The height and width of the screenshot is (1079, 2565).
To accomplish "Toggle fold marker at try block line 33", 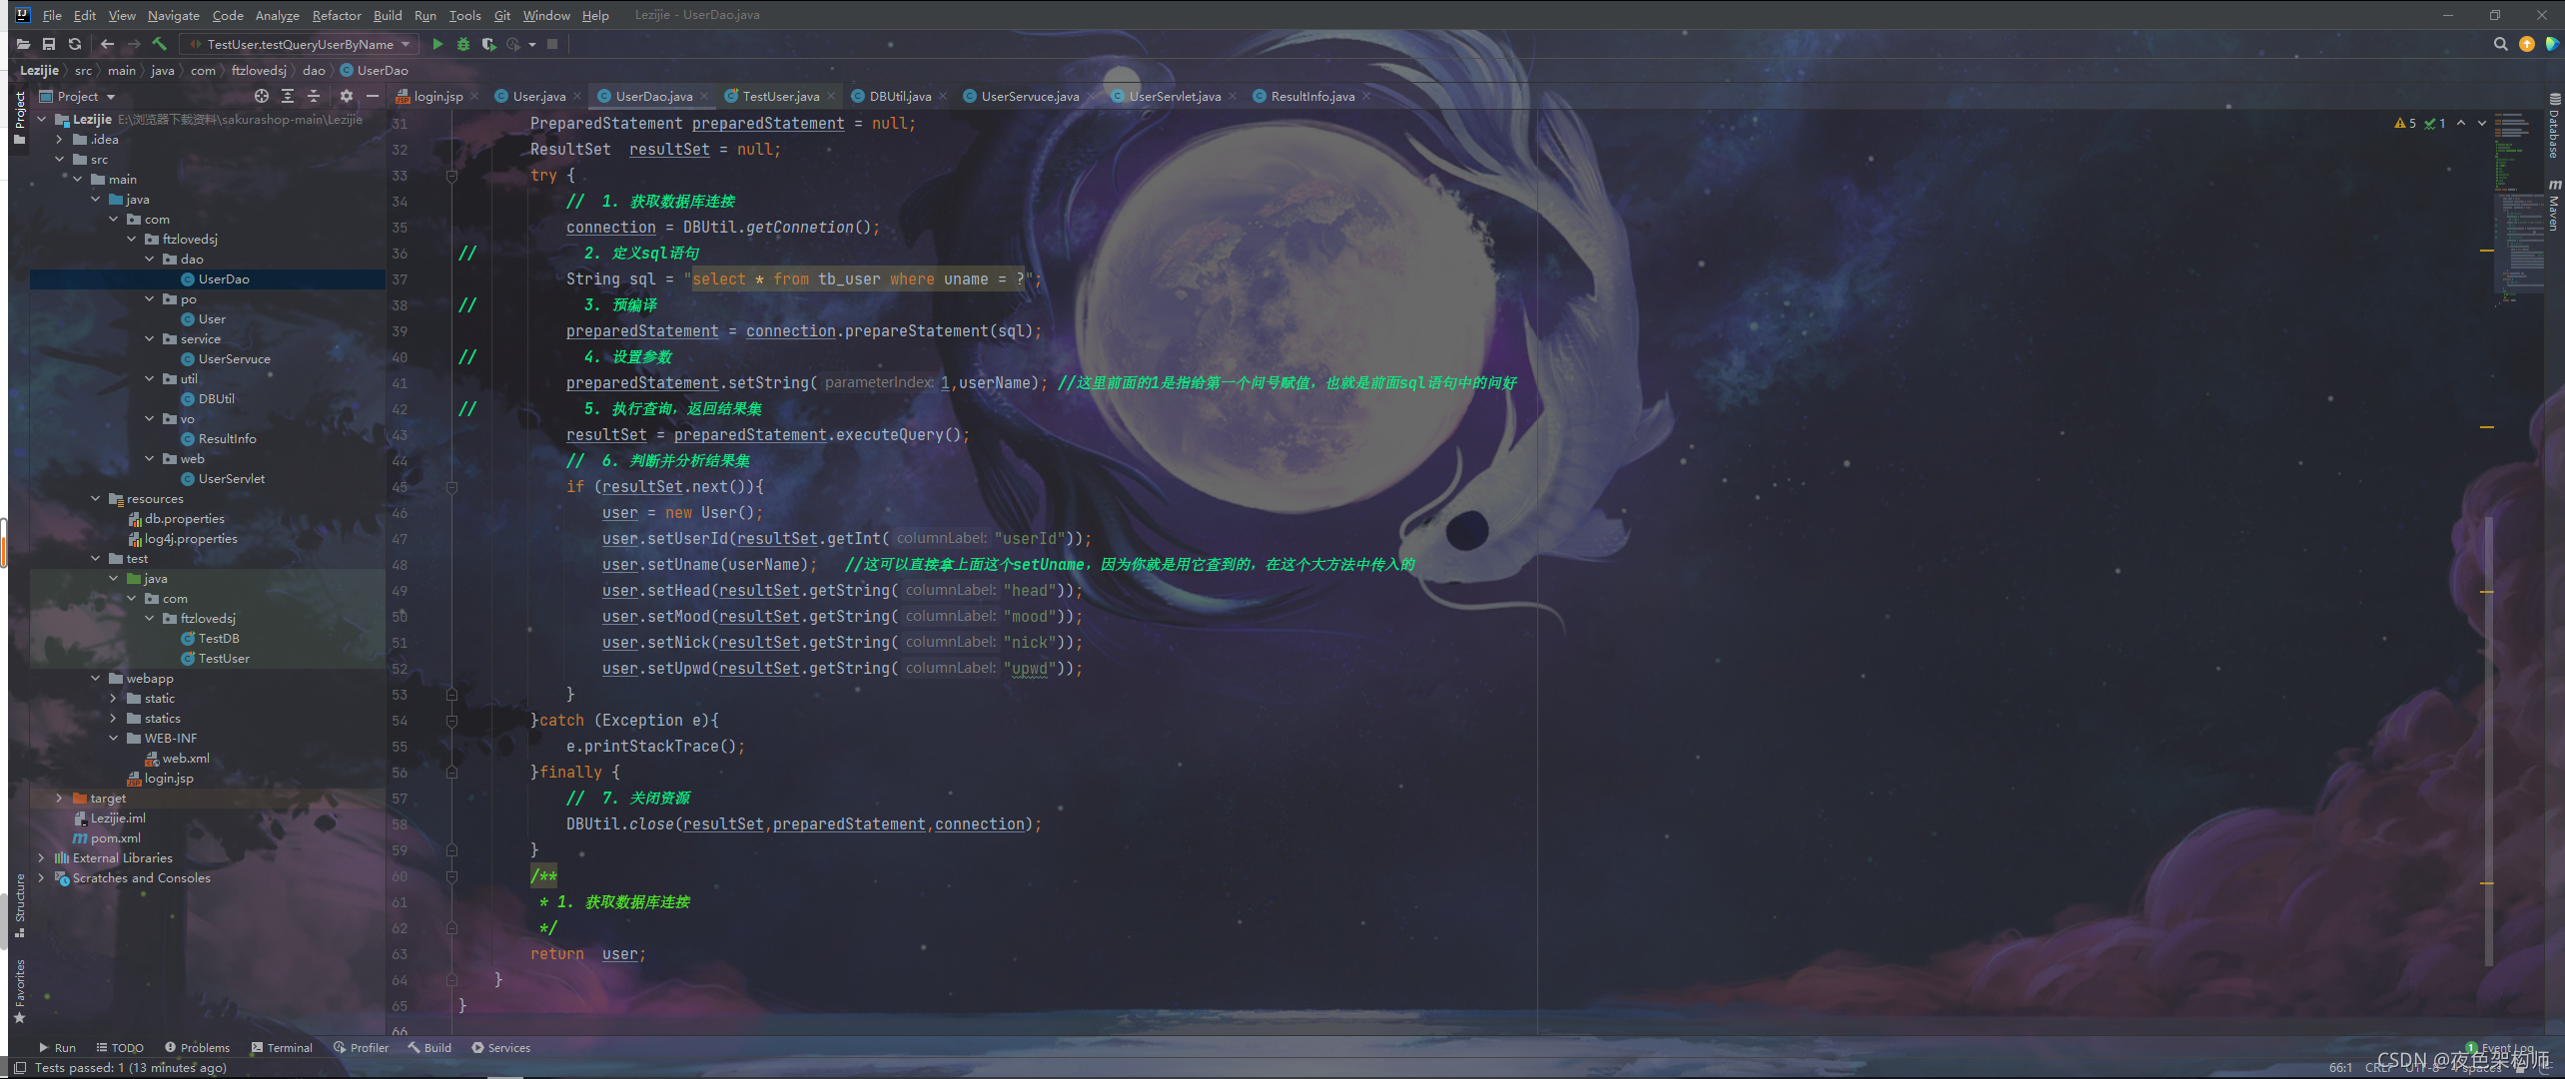I will pos(451,176).
